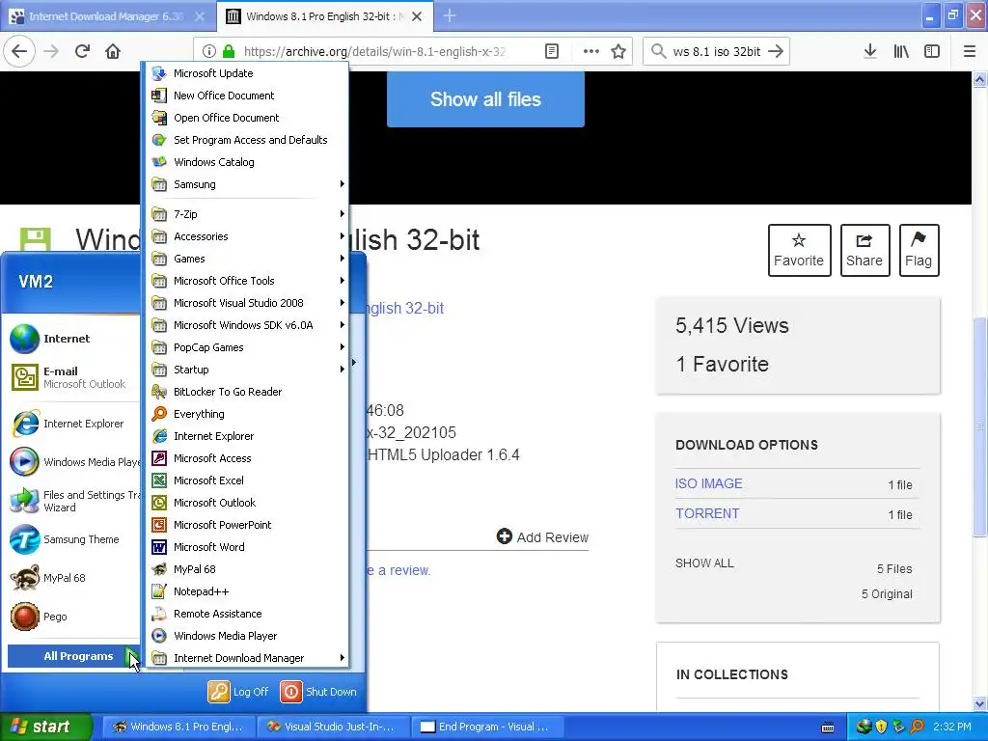Screen dimensions: 988x741
Task: Click the Shut Down button
Action: [318, 692]
